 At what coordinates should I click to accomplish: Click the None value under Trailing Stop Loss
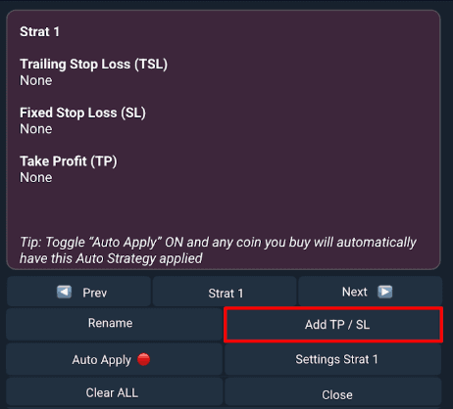click(x=36, y=80)
